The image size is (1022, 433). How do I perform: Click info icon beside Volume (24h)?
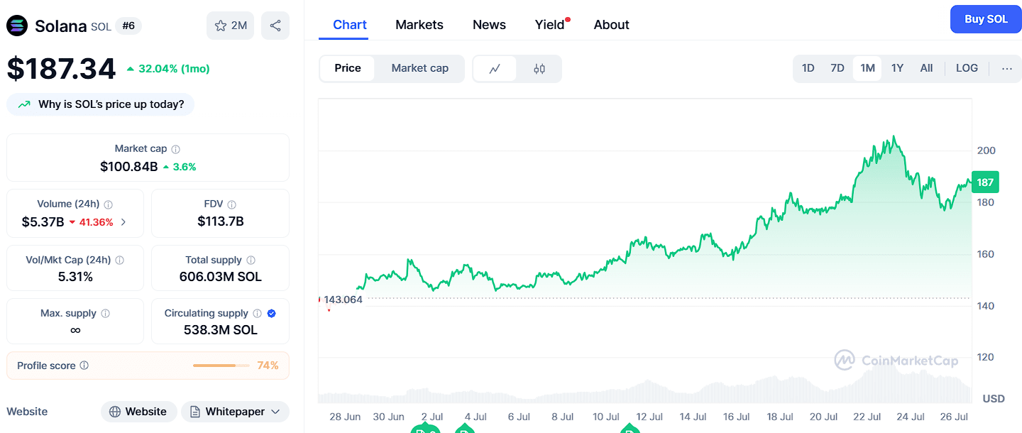109,204
